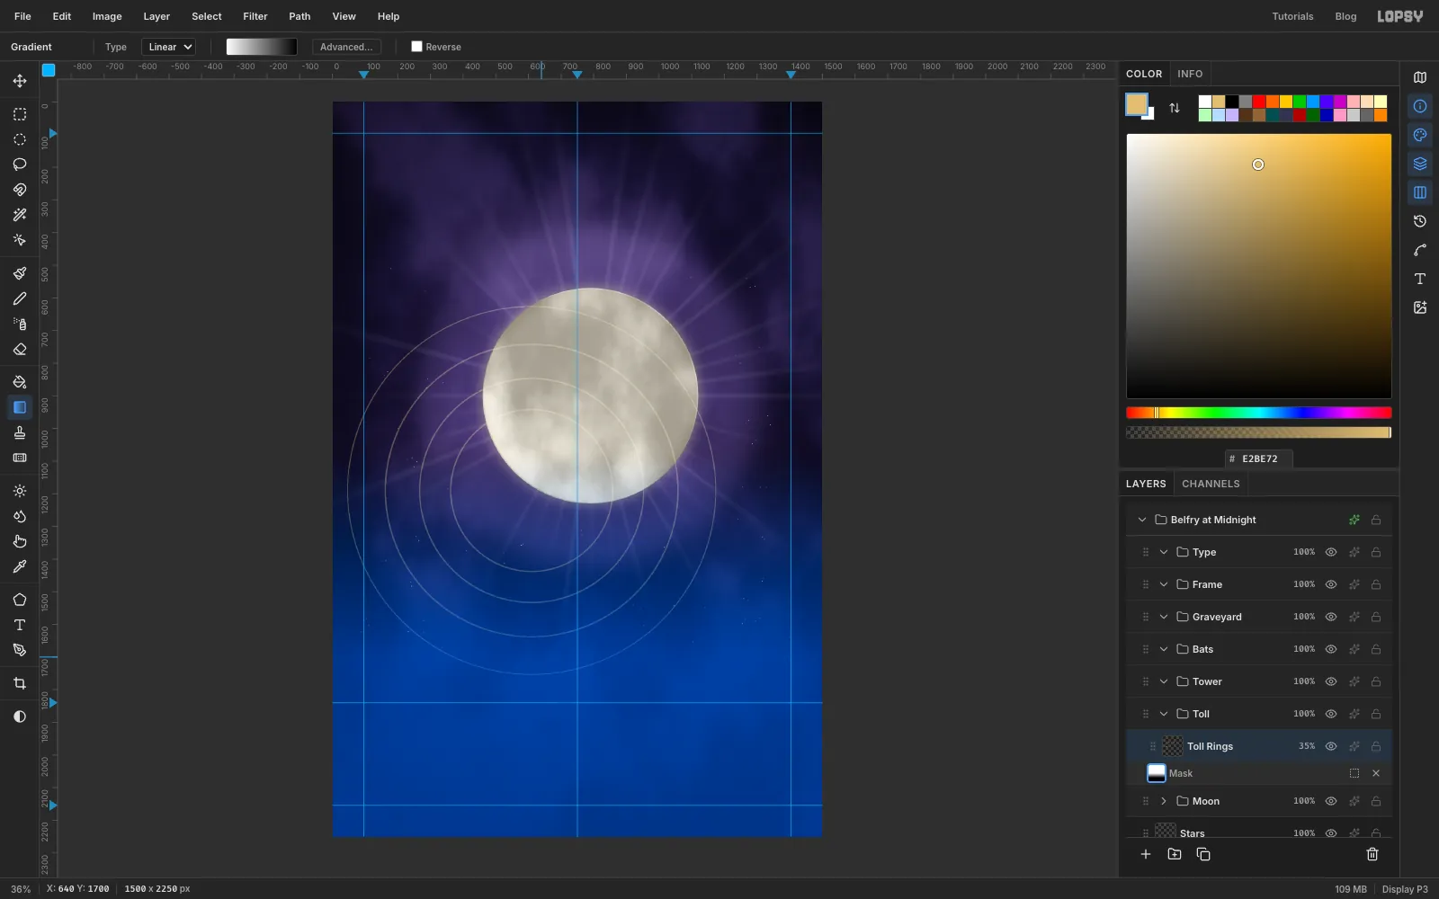This screenshot has height=899, width=1439.
Task: Select the Magic Wand tool
Action: (x=20, y=215)
